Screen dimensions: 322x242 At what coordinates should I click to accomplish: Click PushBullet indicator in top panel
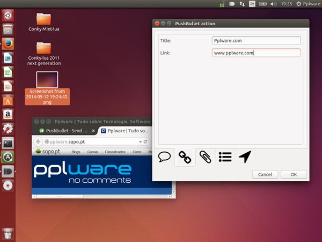232,4
